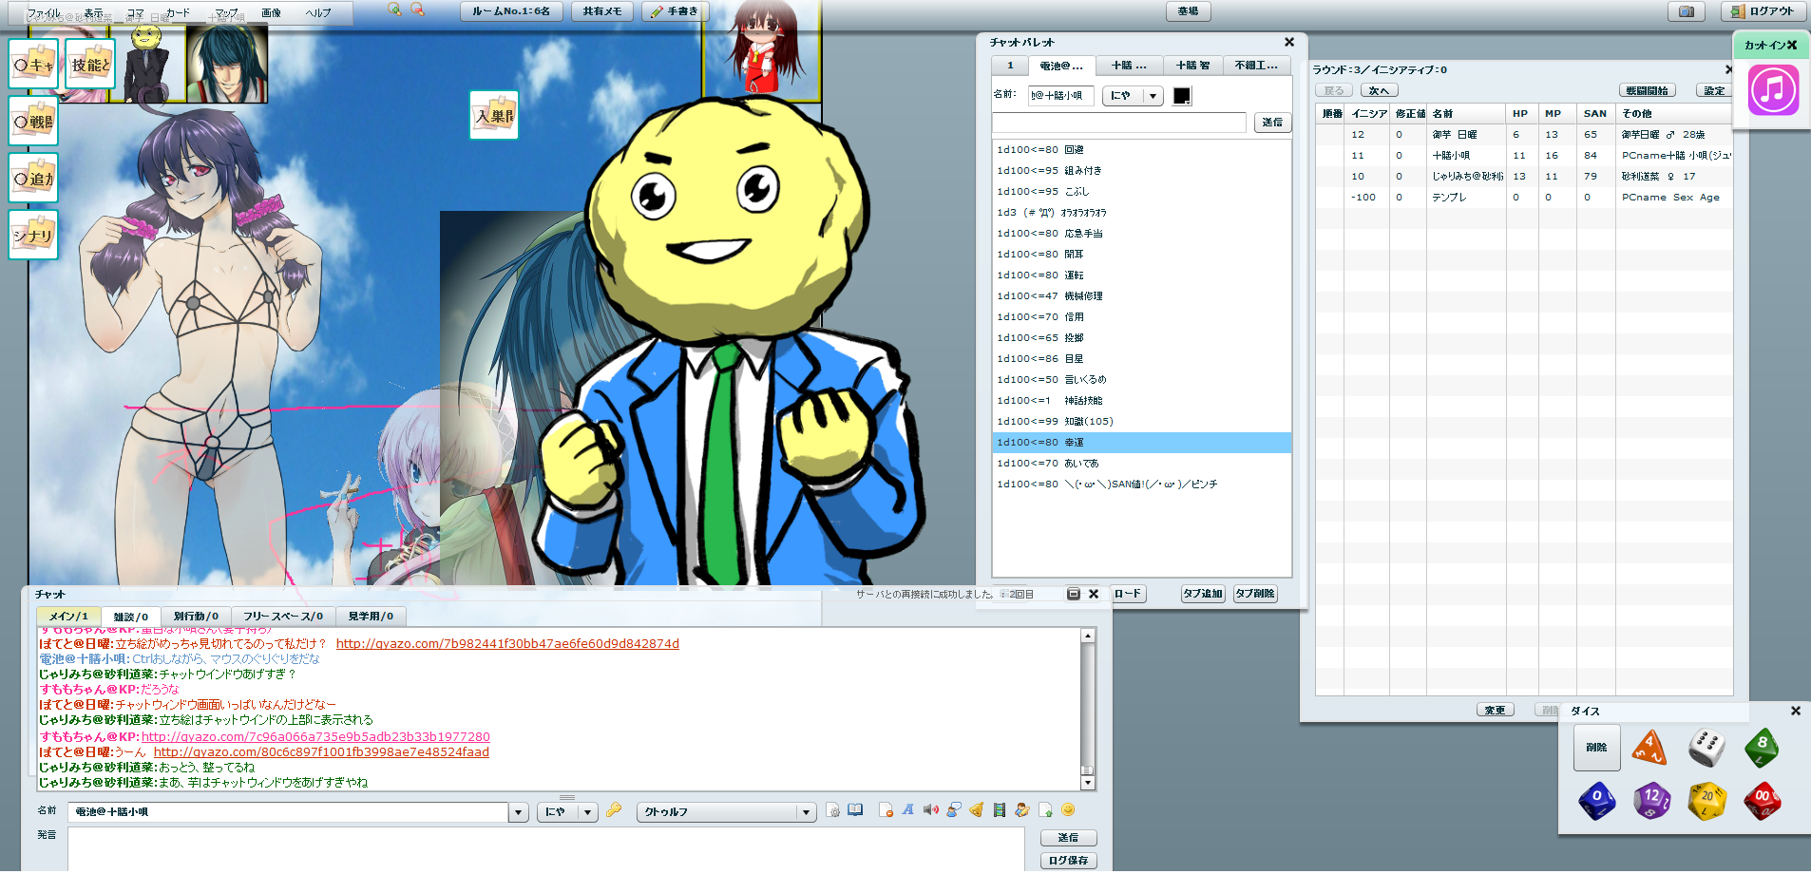Click 次へ to advance the initiative round
Screen dimensions: 1811x874
[1380, 90]
